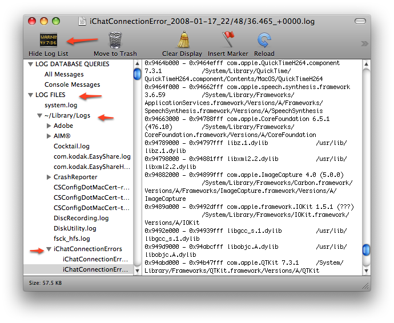Screen dimensions: 394x323
Task: Click the log title in the title bar
Action: tap(202, 21)
